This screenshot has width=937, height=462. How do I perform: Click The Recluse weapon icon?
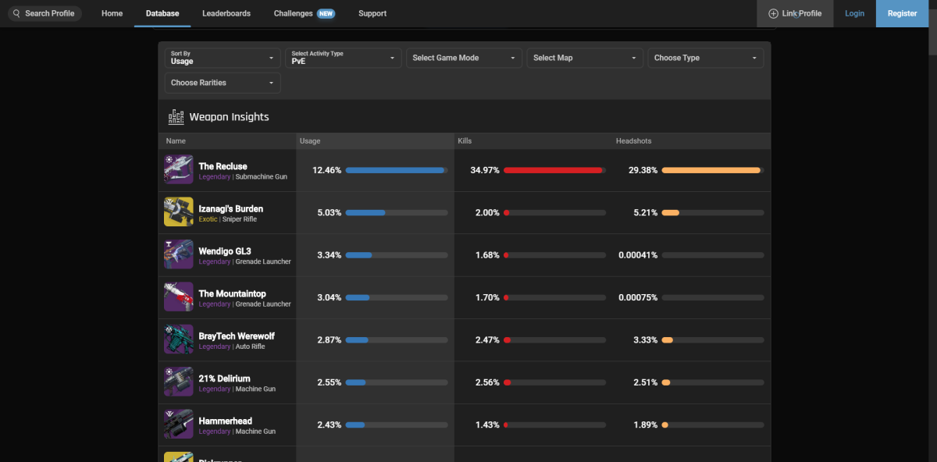178,170
